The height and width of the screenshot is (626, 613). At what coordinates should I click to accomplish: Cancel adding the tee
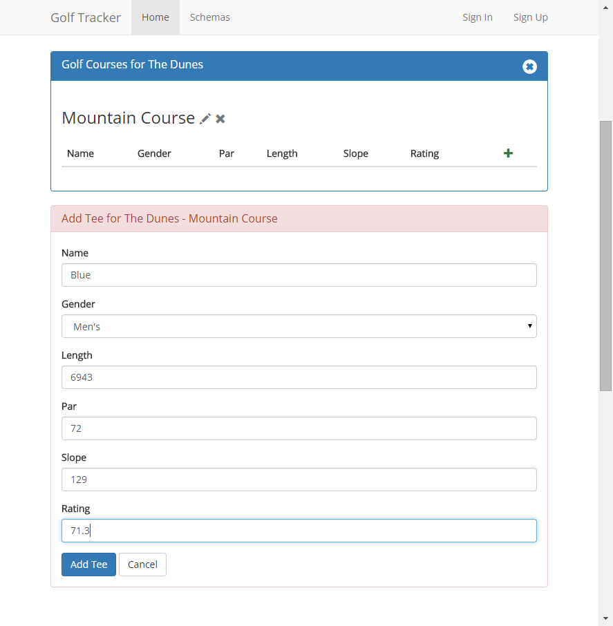tap(142, 565)
